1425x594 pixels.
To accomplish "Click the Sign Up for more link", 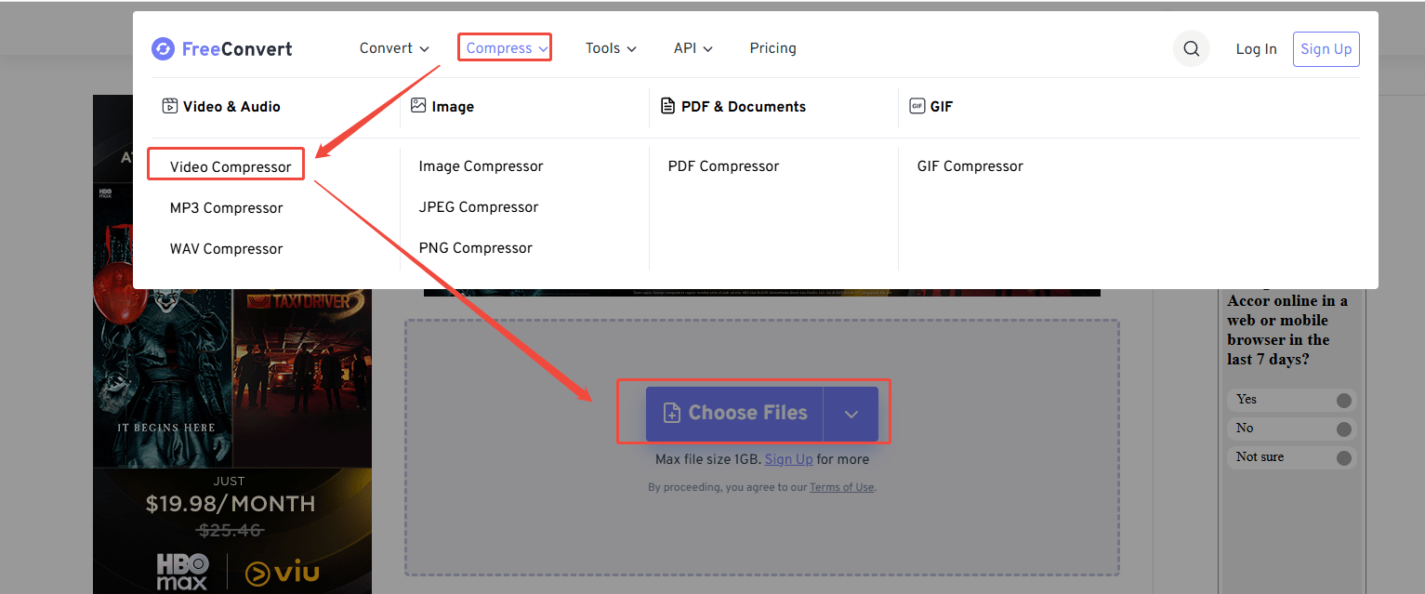I will pyautogui.click(x=788, y=458).
